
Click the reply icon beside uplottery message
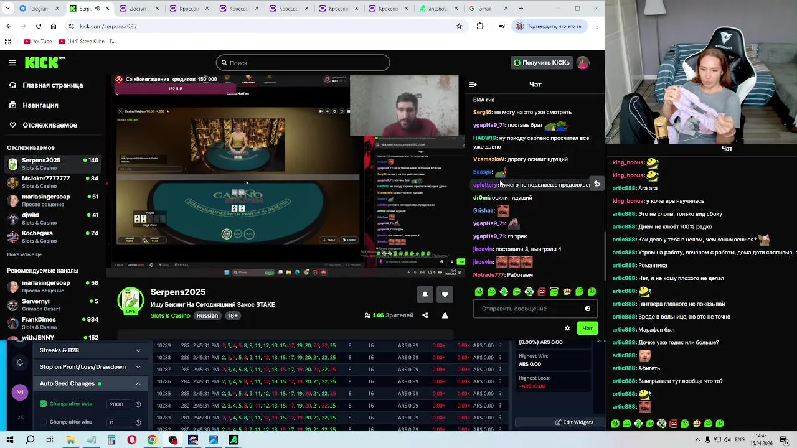pos(597,184)
